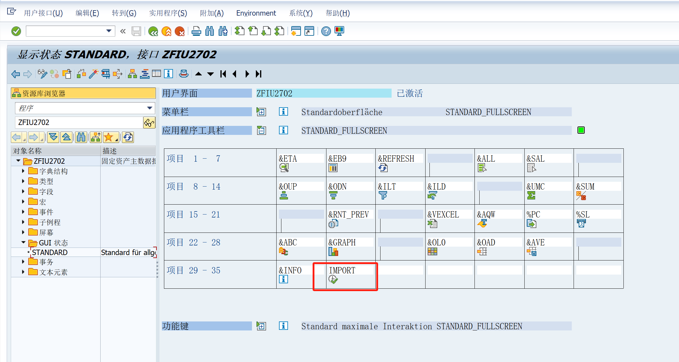Collapse the GUI 状态 folder
Viewport: 679px width, 362px height.
(x=23, y=242)
